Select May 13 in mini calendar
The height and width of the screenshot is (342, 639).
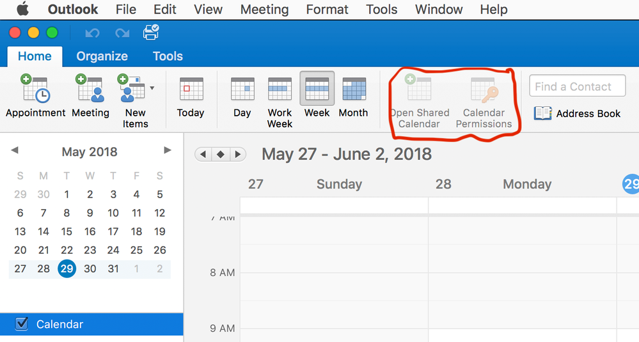(x=20, y=231)
